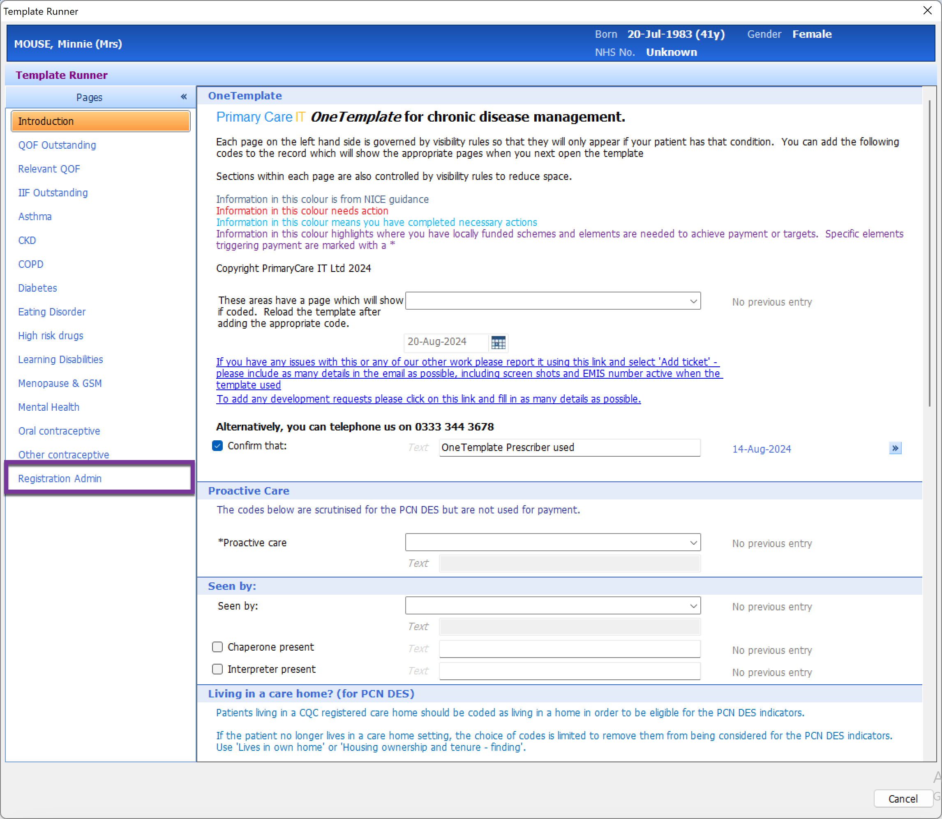Image resolution: width=942 pixels, height=819 pixels.
Task: Close the Template Runner window
Action: (927, 11)
